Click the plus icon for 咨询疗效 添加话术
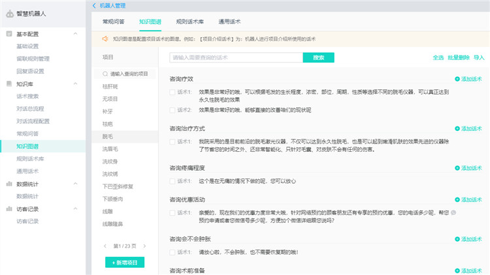490x275 pixels. tap(457, 79)
